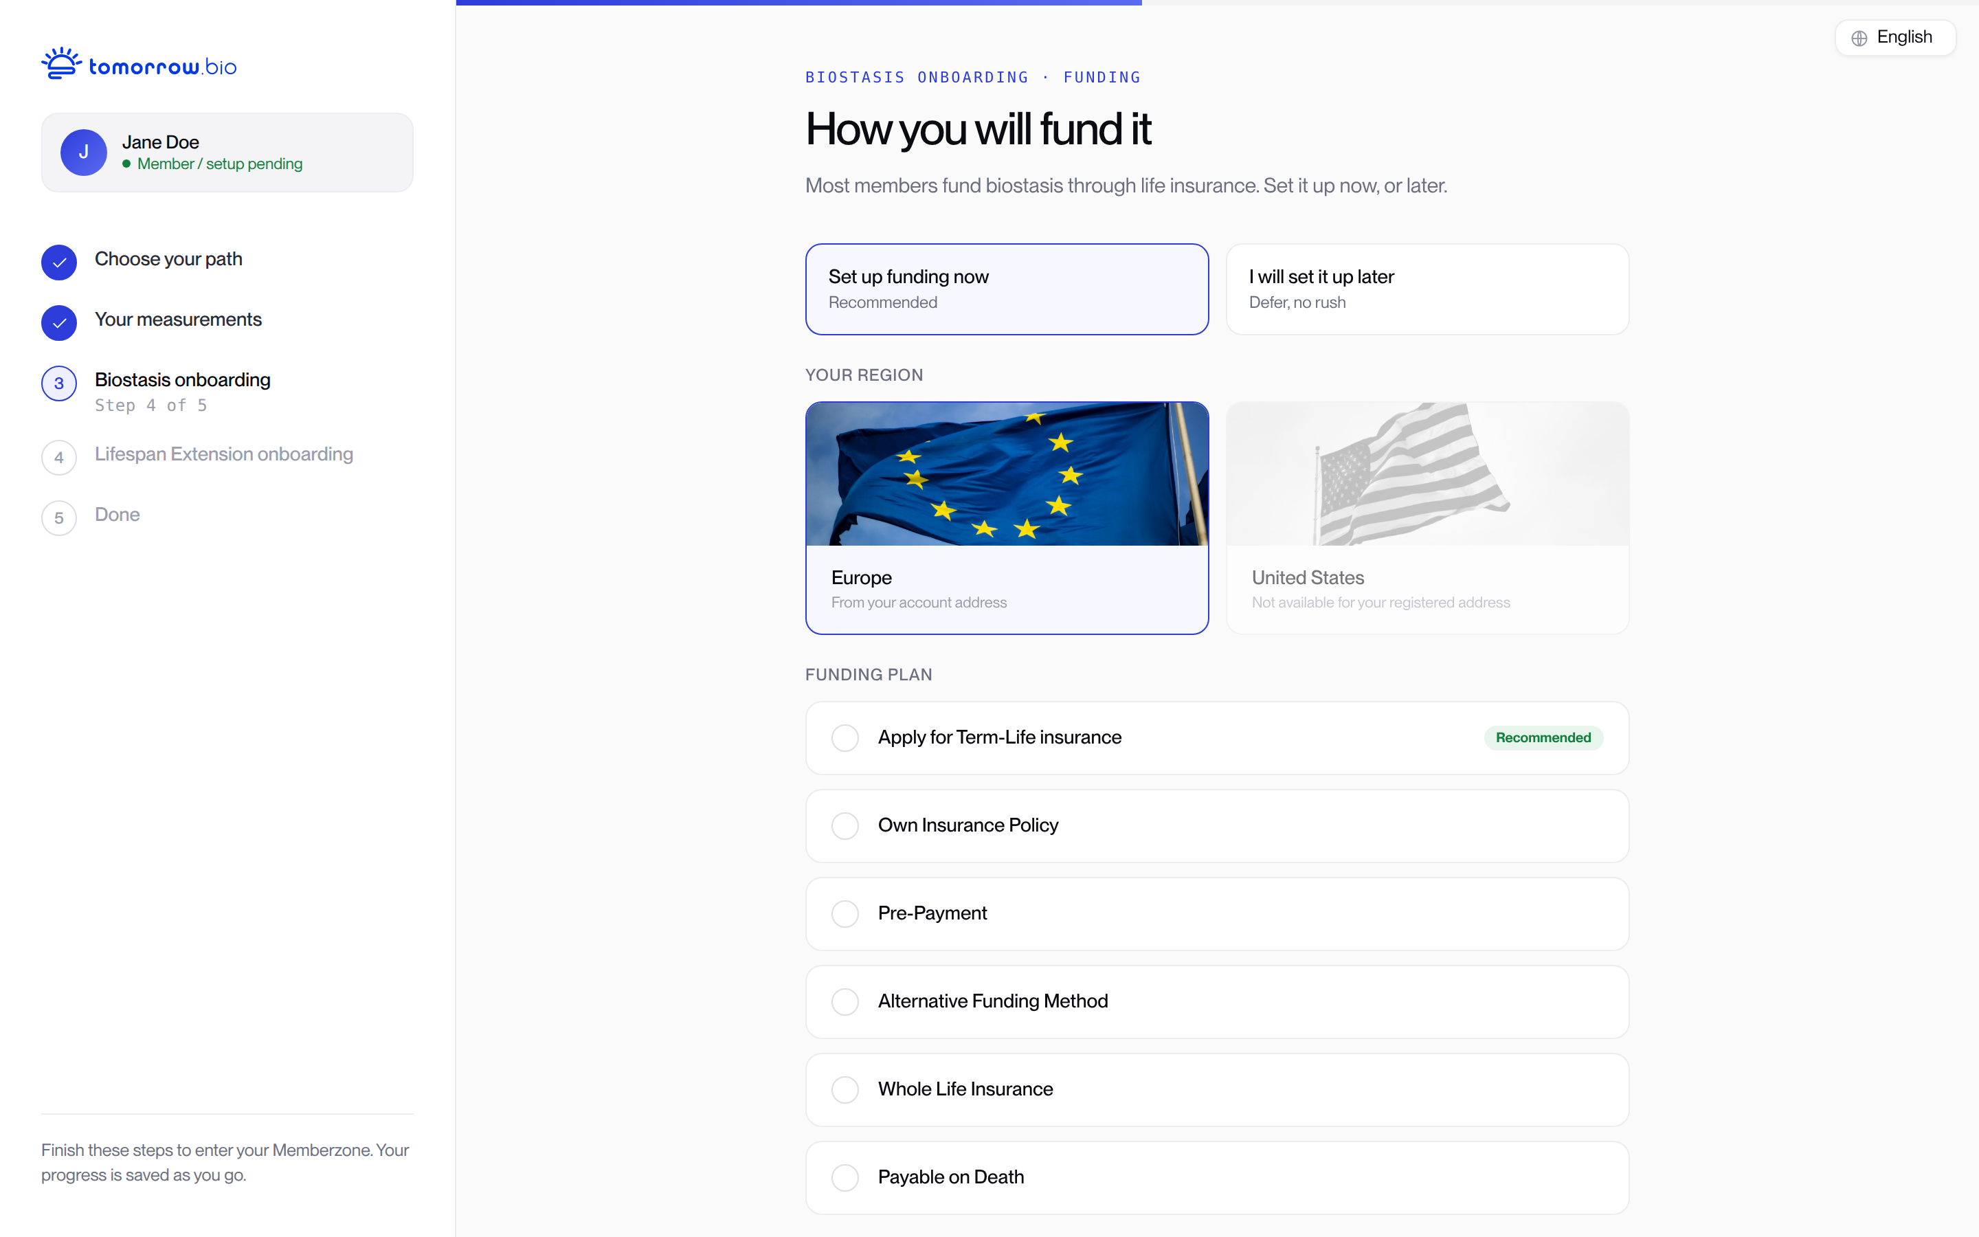Open the Jane Doe member card
Viewport: 1979px width, 1237px height.
coord(227,153)
